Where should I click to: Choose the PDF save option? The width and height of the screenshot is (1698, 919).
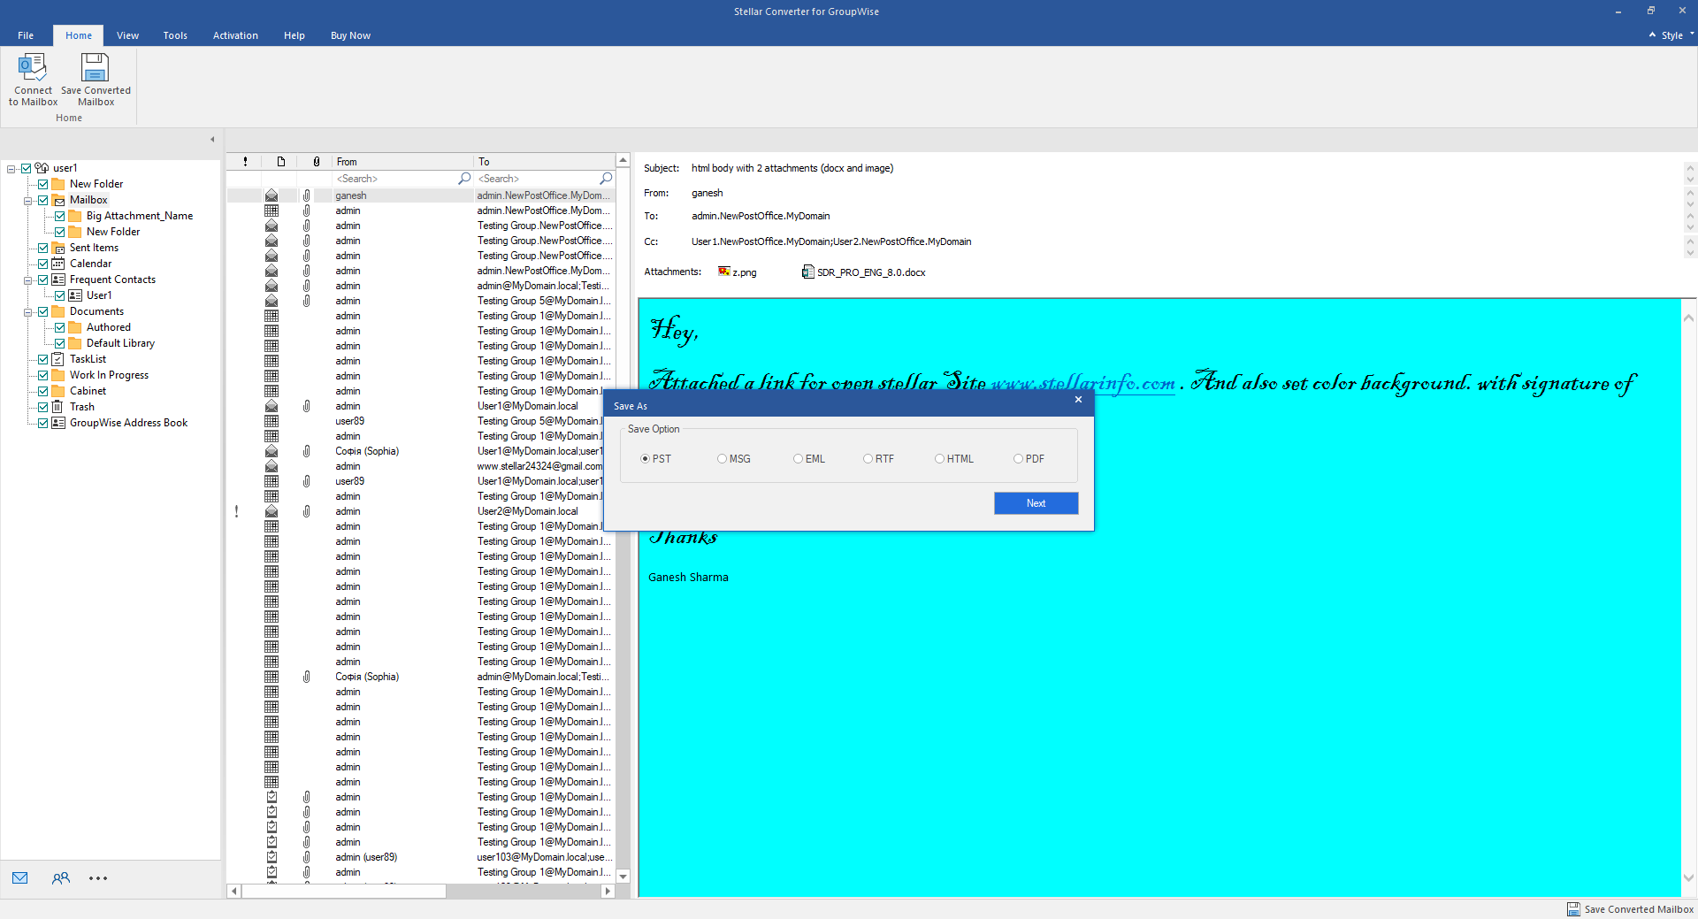pyautogui.click(x=1019, y=459)
